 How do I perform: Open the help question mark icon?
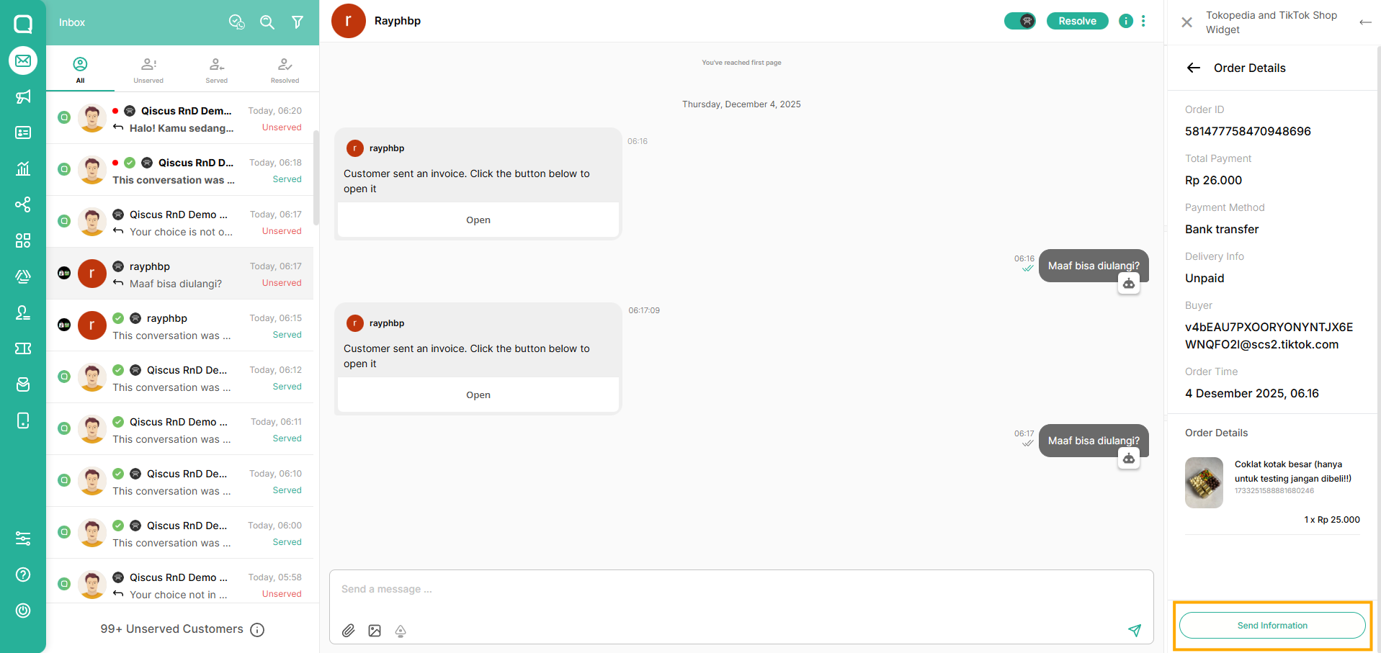click(x=23, y=574)
